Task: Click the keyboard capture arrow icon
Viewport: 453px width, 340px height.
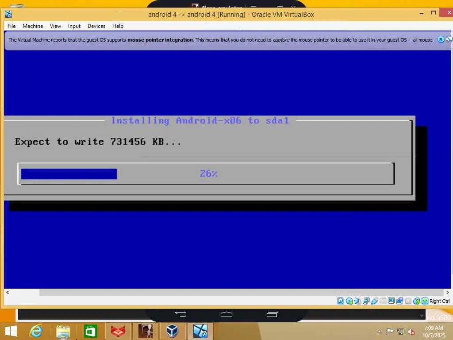Action: (x=425, y=301)
